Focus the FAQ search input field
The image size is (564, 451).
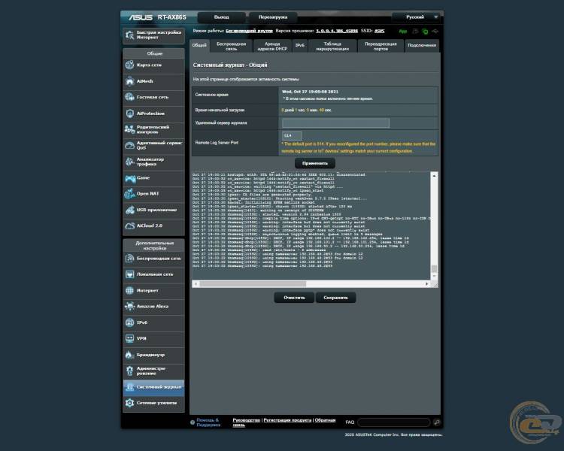point(394,422)
